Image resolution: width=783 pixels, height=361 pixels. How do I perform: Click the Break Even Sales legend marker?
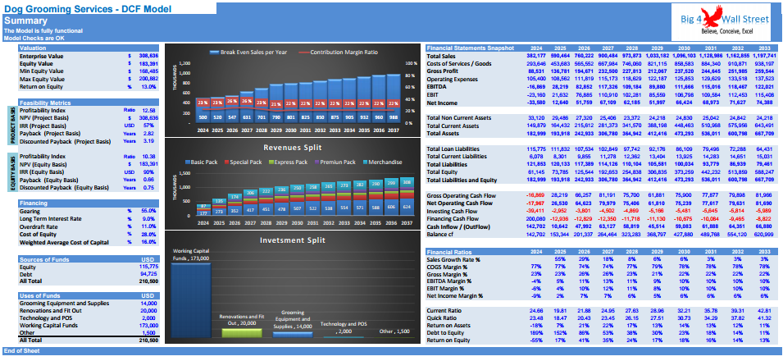(x=216, y=52)
